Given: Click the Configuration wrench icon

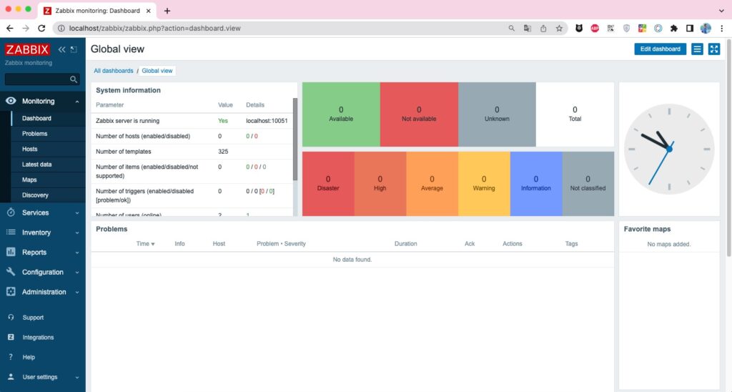Looking at the screenshot, I should pyautogui.click(x=11, y=272).
